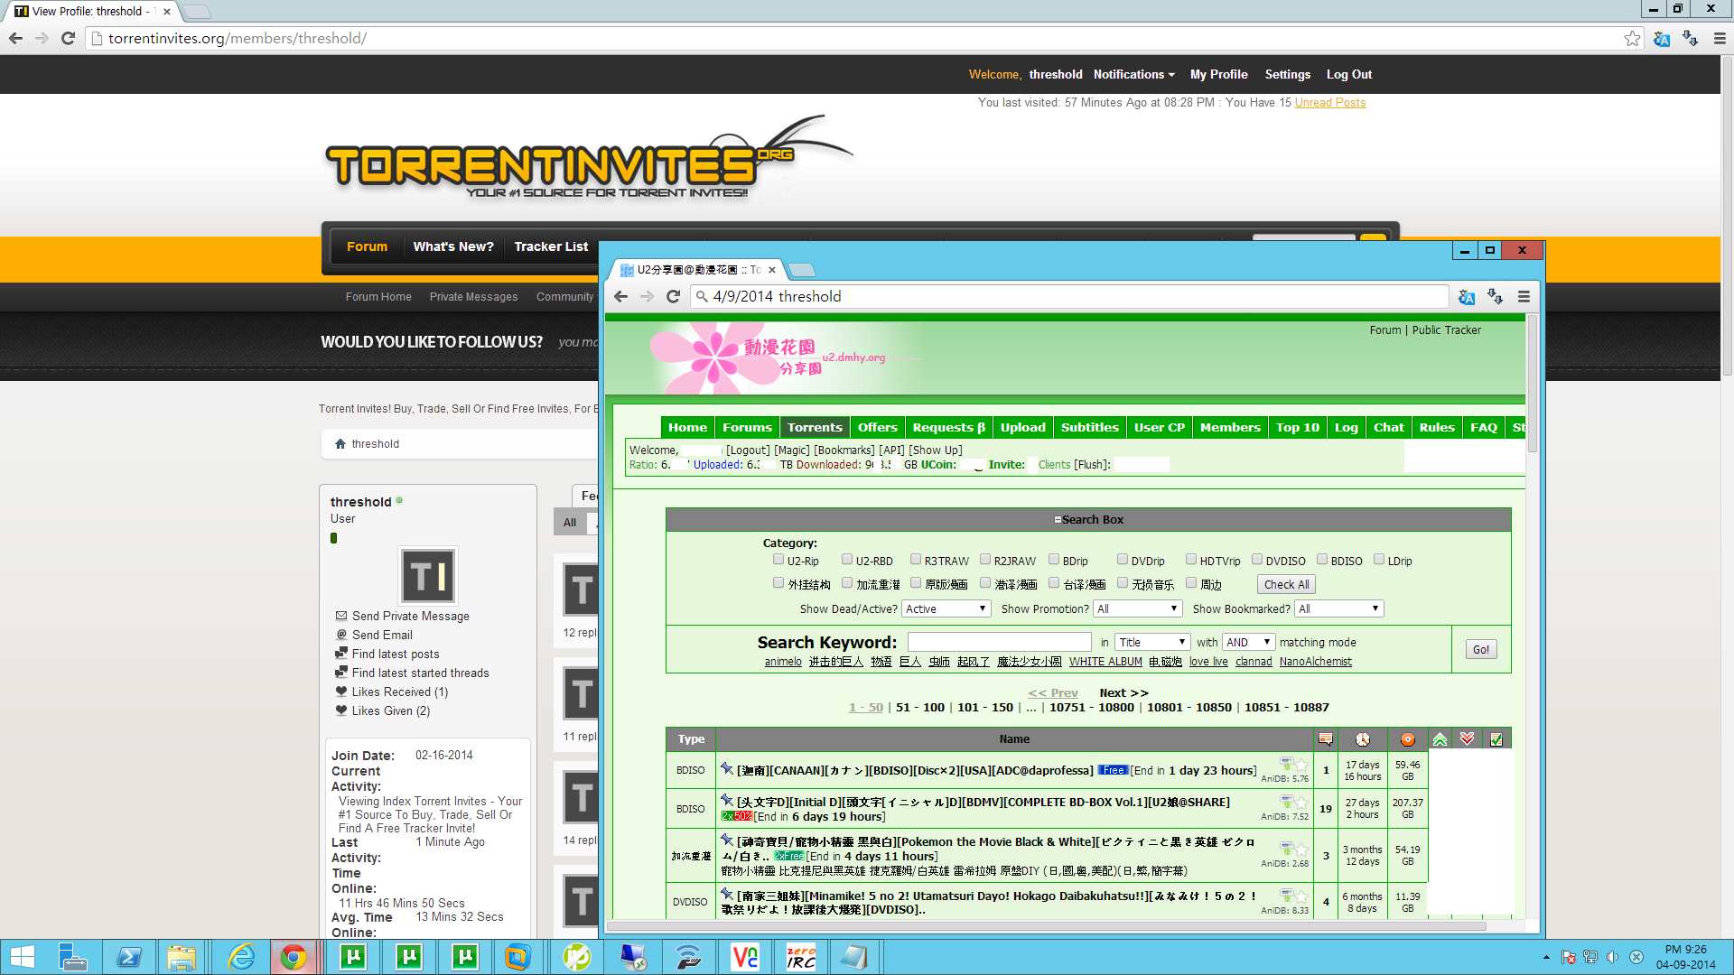Click the comments column icon in torrent table header
This screenshot has height=975, width=1734.
[x=1326, y=739]
